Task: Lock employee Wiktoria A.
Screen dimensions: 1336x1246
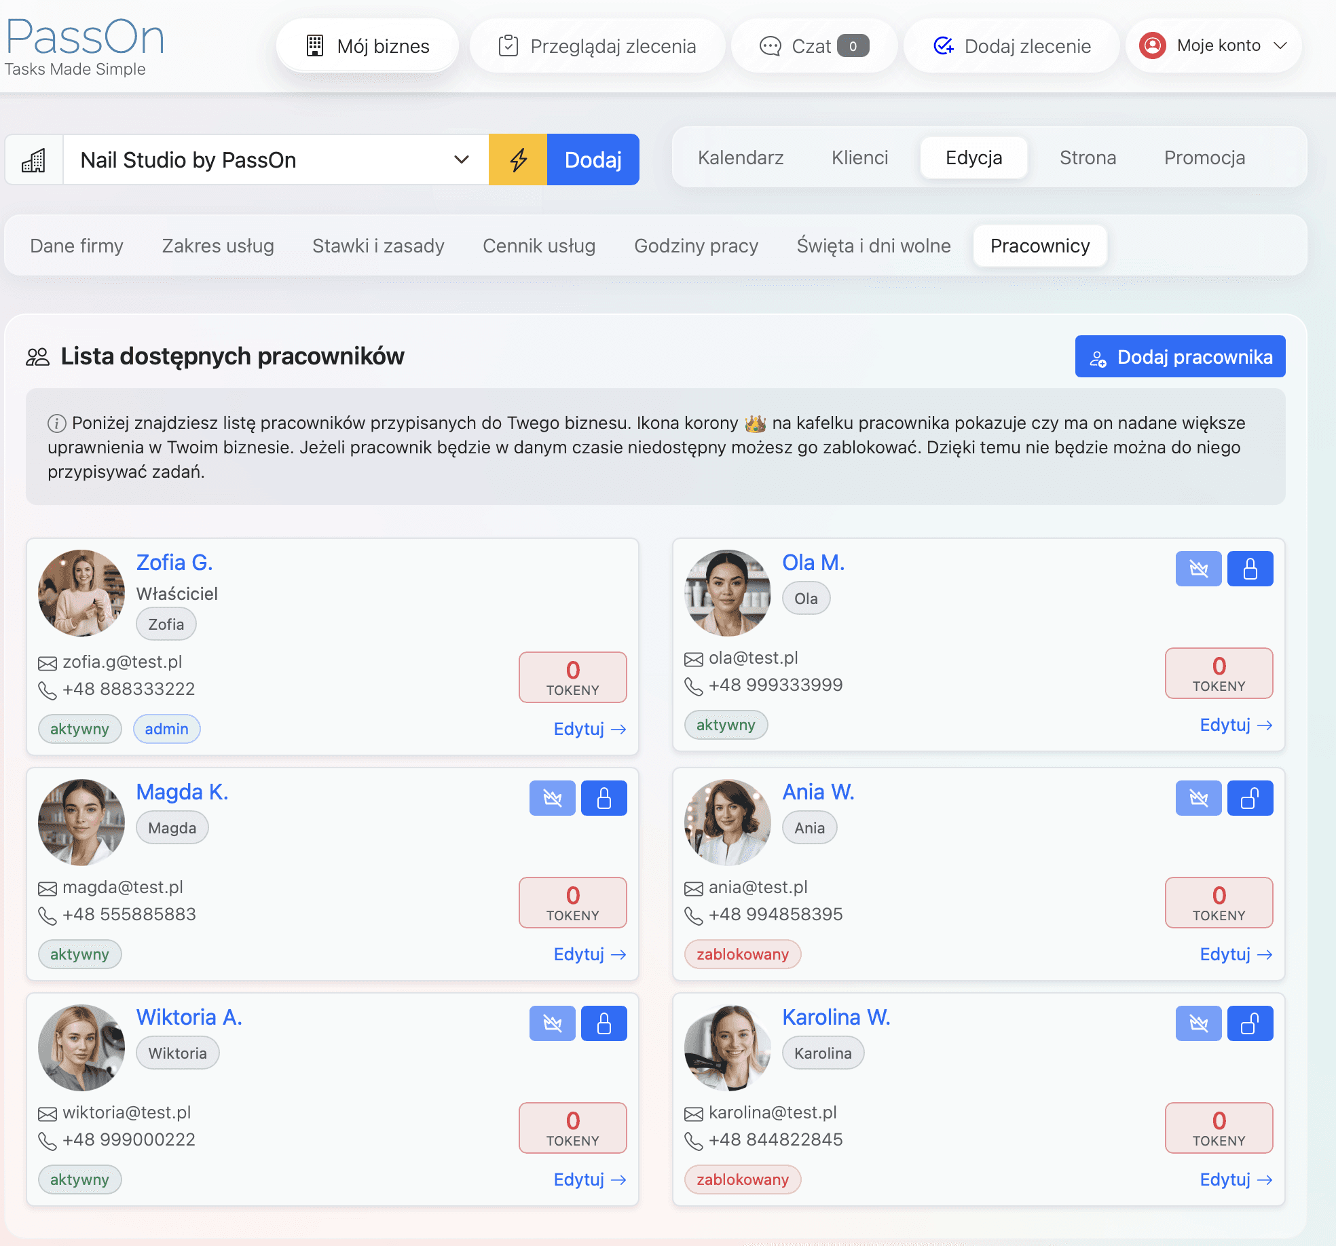Action: tap(604, 1023)
